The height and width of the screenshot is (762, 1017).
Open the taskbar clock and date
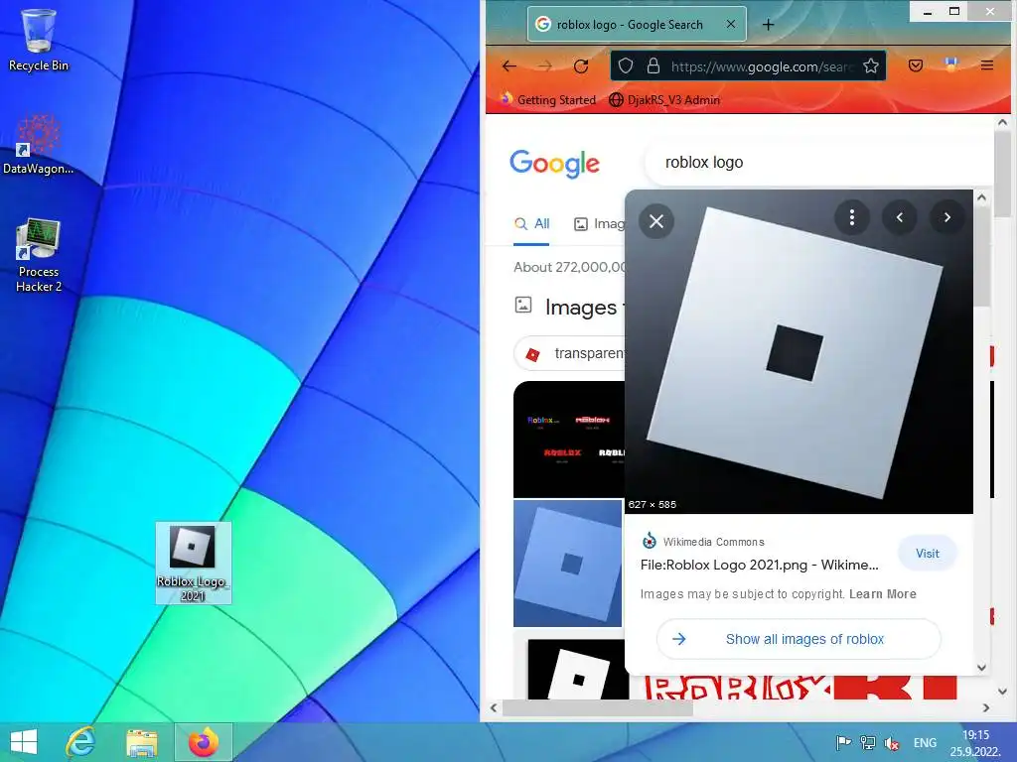pyautogui.click(x=975, y=743)
